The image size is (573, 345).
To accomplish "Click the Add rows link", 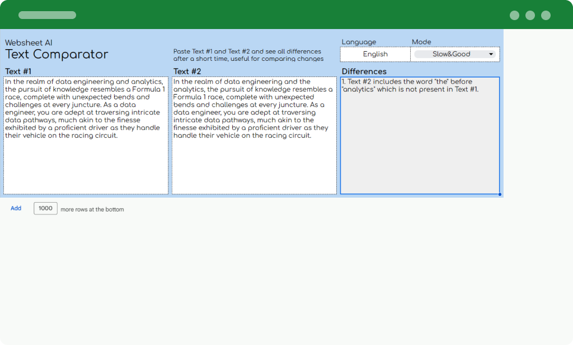I will point(16,208).
